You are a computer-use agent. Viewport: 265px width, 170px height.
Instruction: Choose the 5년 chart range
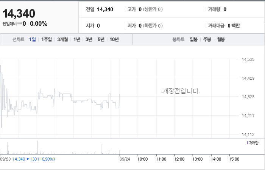point(101,39)
